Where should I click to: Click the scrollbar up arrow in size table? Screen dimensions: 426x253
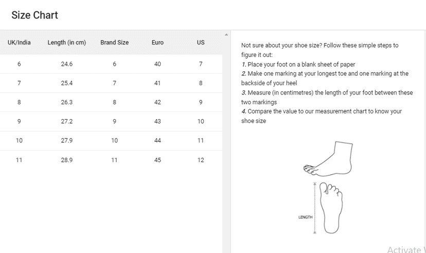pos(226,35)
